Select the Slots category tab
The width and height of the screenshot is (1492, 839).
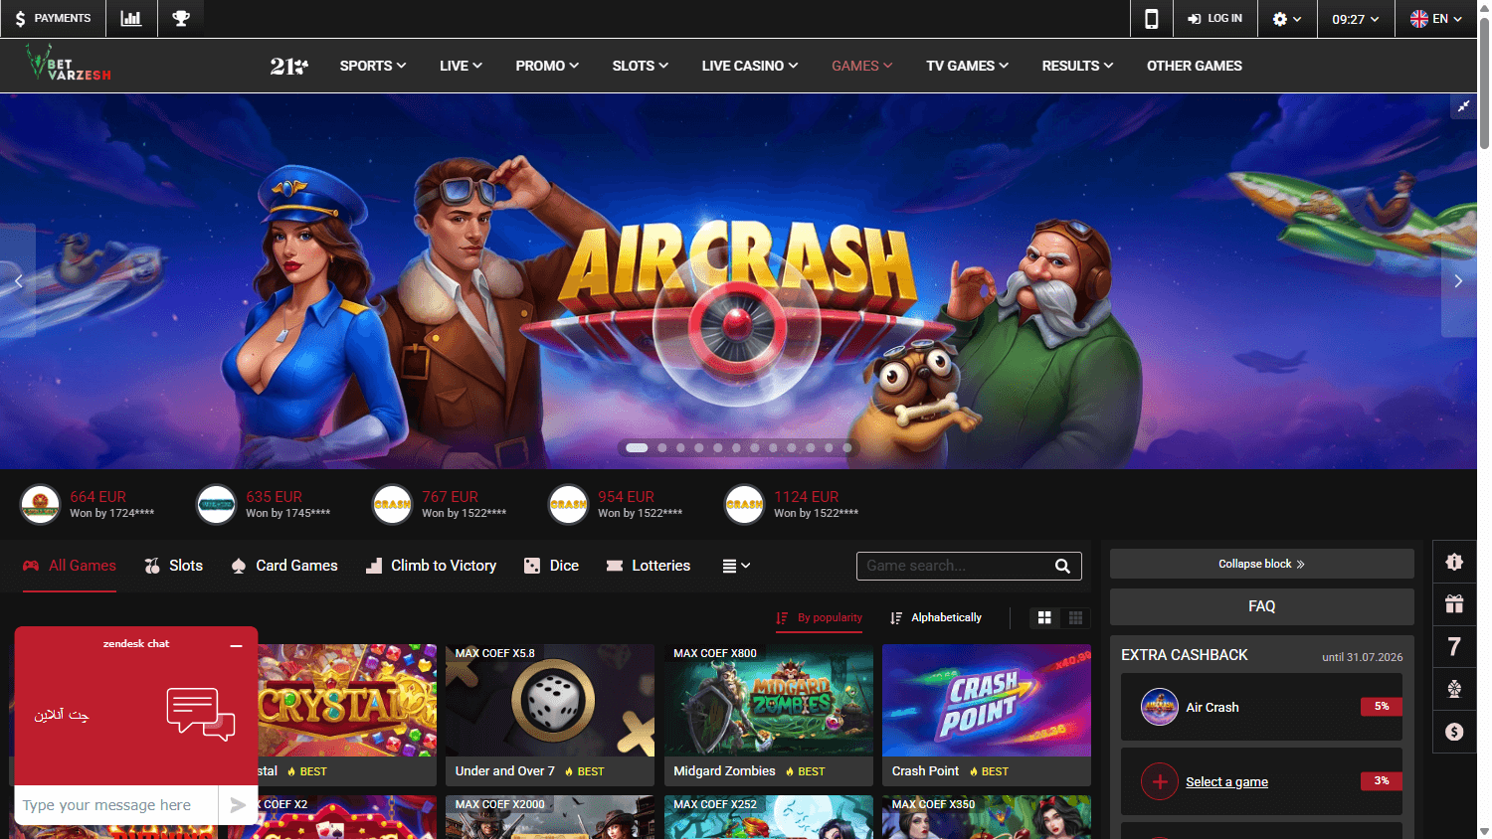coord(174,566)
